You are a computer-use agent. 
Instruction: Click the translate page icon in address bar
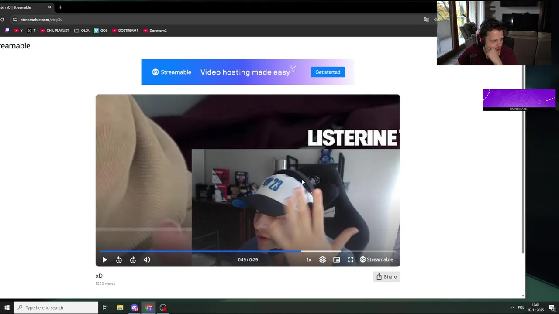pos(427,20)
